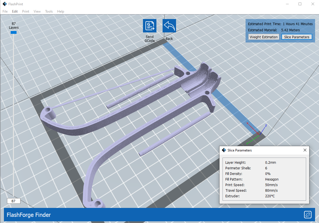Minimize the FlashPrint window
The width and height of the screenshot is (319, 223).
[x=287, y=4]
